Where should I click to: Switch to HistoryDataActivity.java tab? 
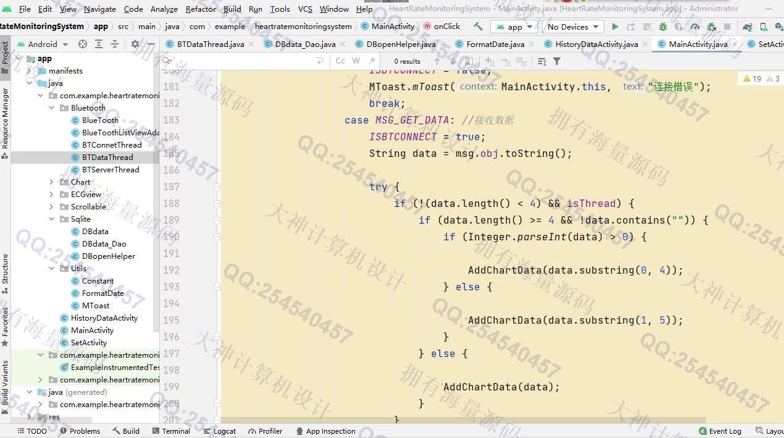click(596, 44)
